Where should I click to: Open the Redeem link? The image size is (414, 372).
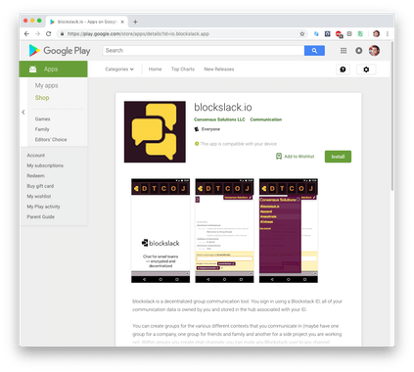click(35, 175)
